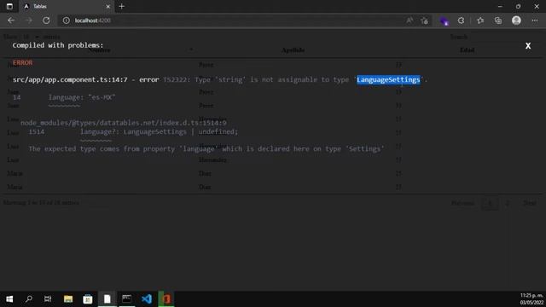Viewport: 546px width, 307px height.
Task: Close the compile error overlay with X
Action: (528, 46)
